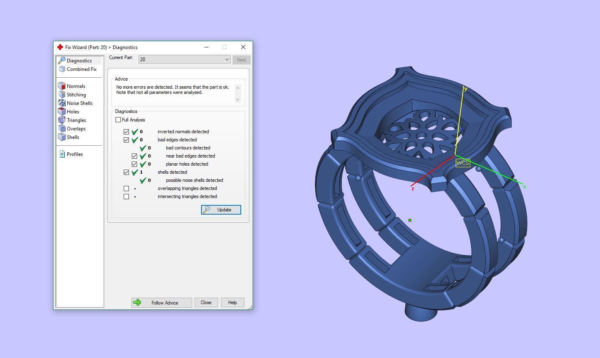Click the red cross Fix Wizard title icon
This screenshot has width=600, height=358.
click(60, 47)
